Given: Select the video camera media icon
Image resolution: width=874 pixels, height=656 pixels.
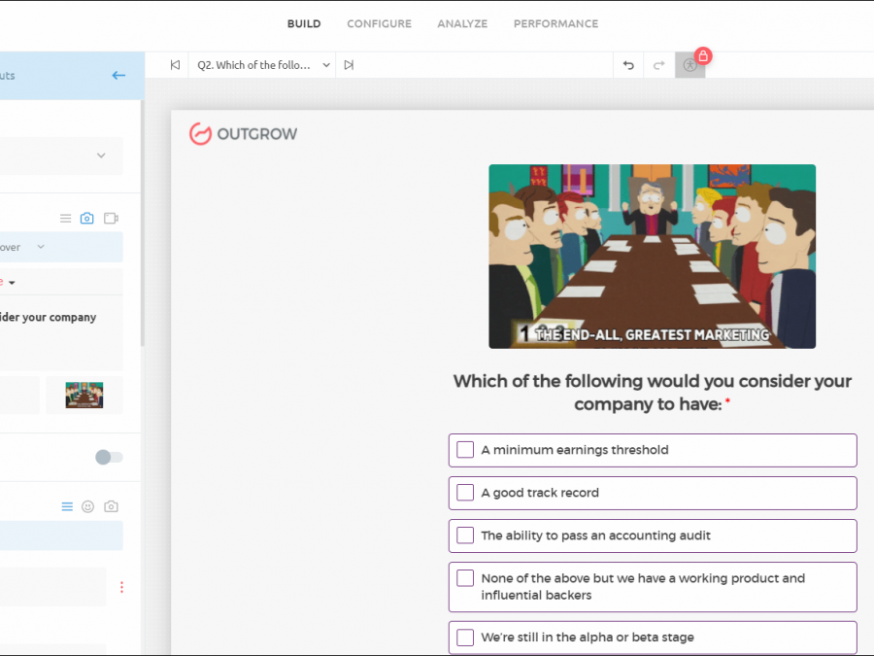Looking at the screenshot, I should tap(111, 218).
